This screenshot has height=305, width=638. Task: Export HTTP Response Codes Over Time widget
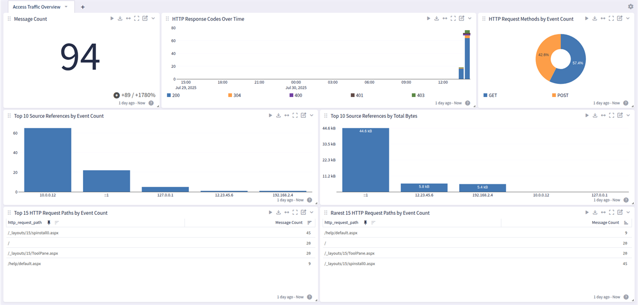[436, 19]
